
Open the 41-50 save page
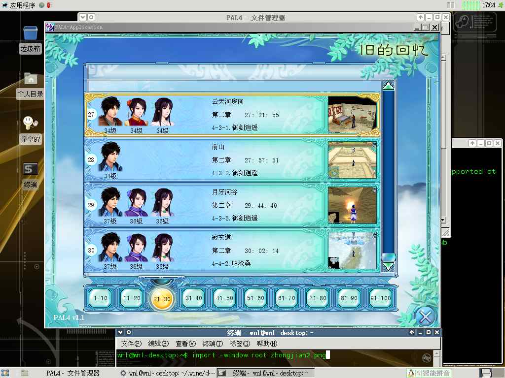224,298
